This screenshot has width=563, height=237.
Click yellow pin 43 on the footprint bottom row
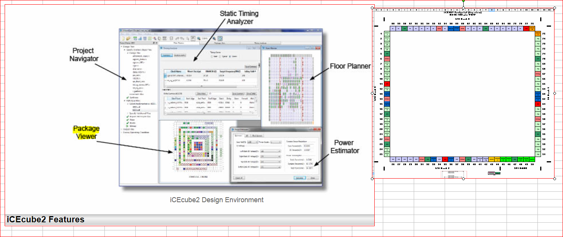click(492, 159)
